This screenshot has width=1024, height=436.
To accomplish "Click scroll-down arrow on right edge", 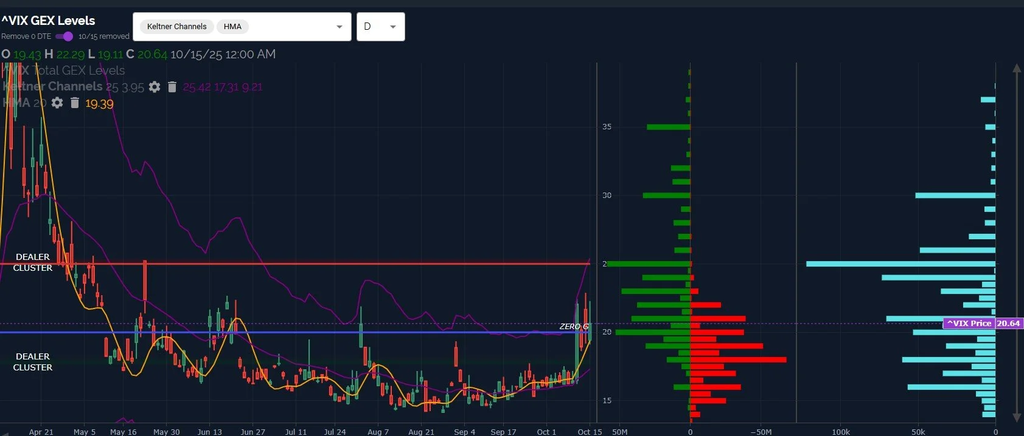I will [1016, 417].
